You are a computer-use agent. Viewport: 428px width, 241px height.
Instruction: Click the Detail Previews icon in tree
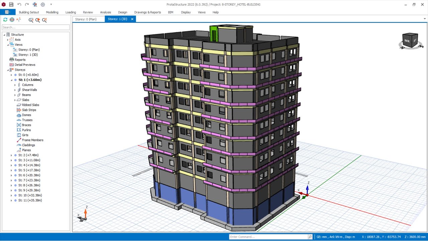[x=12, y=65]
